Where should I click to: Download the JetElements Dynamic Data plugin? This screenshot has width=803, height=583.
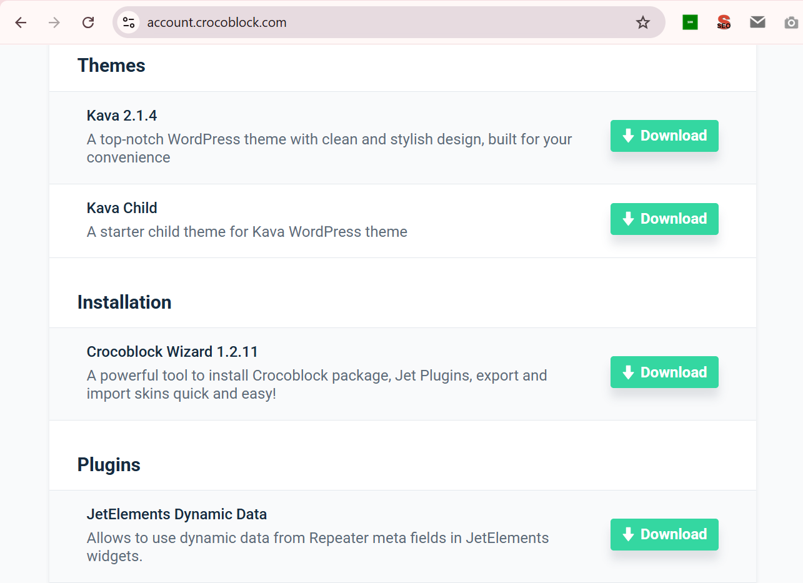(664, 534)
